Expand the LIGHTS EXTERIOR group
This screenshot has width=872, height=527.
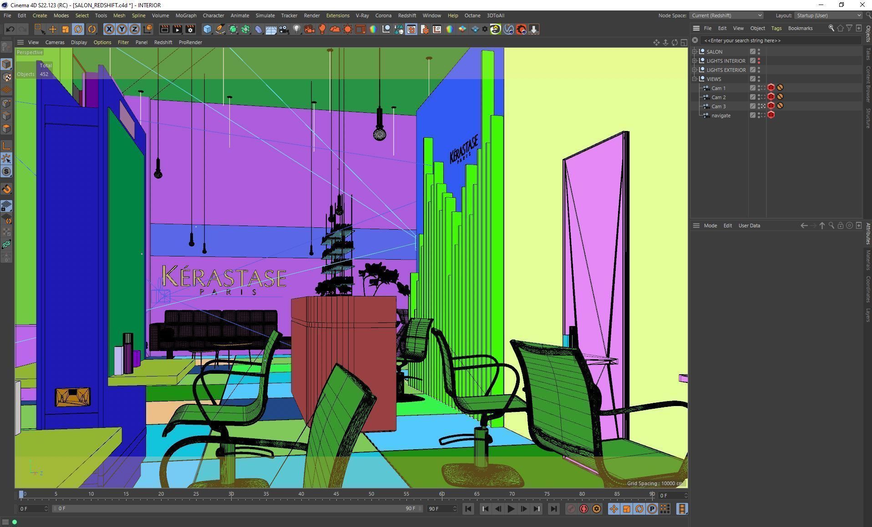tap(695, 70)
